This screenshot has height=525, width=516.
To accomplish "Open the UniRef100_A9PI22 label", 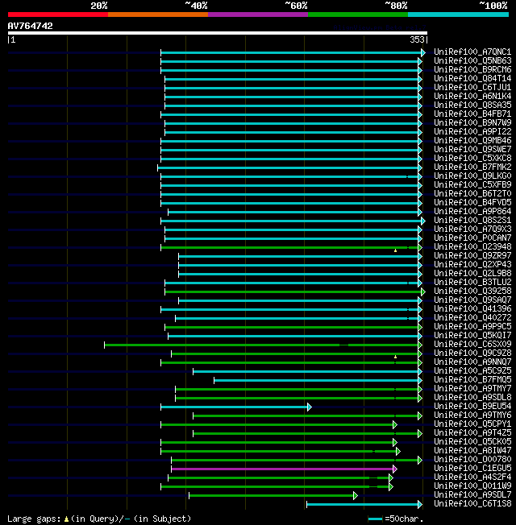I will click(472, 131).
